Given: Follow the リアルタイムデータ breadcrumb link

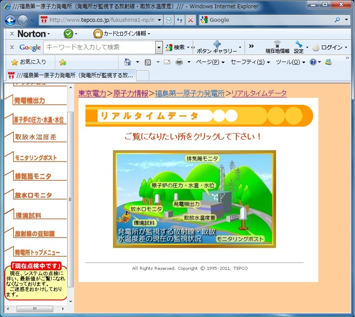Looking at the screenshot, I should point(259,93).
